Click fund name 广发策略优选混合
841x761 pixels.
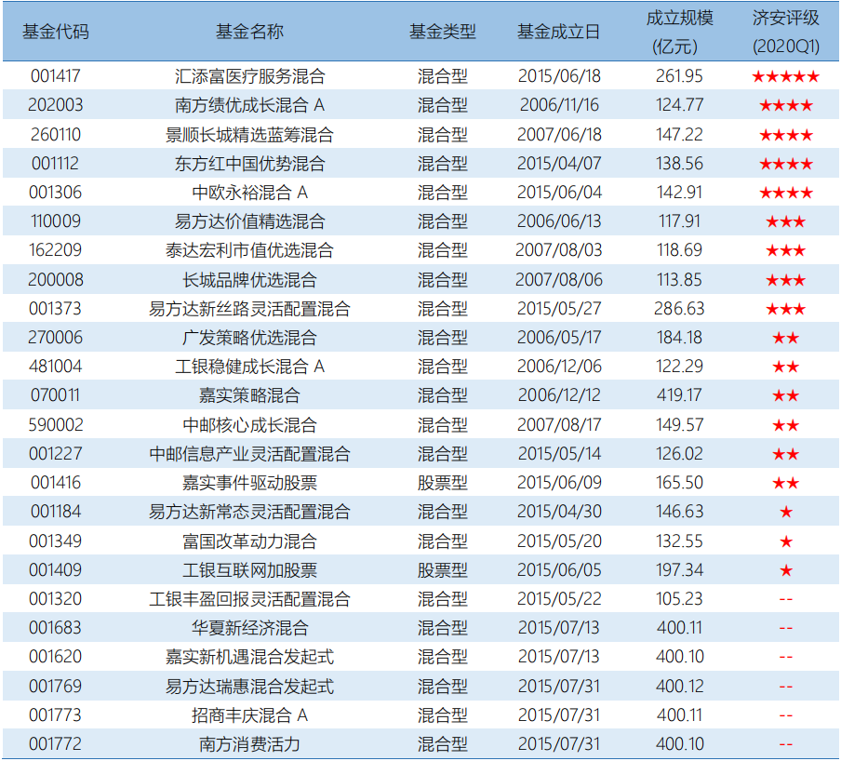pos(249,338)
